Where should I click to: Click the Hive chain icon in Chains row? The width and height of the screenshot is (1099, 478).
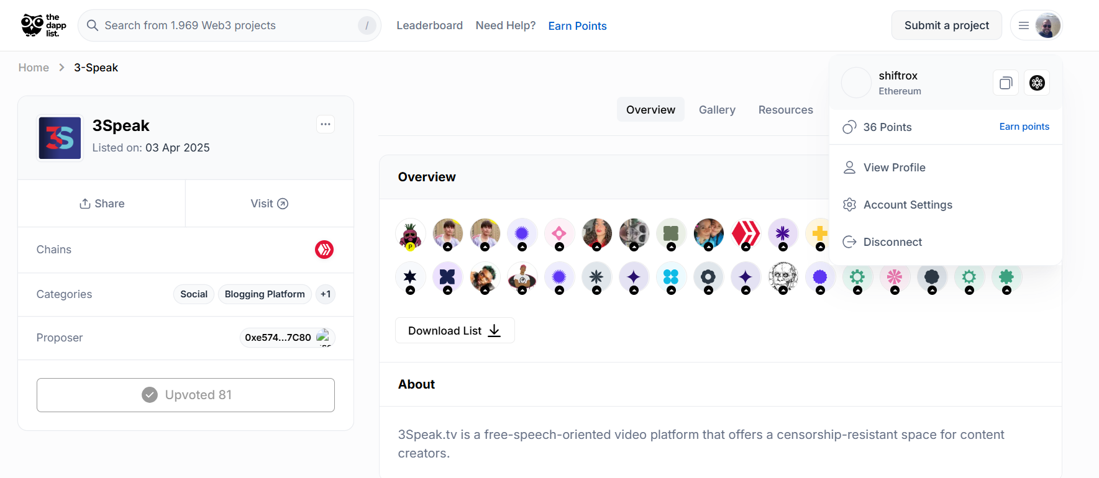[324, 250]
